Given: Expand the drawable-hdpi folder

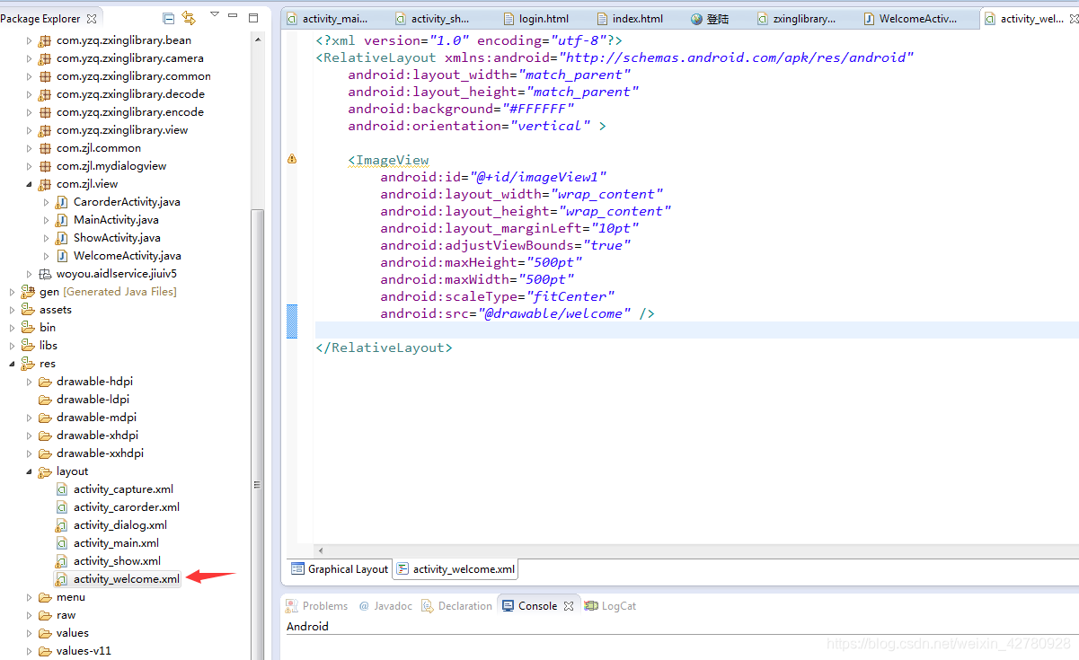Looking at the screenshot, I should click(30, 382).
